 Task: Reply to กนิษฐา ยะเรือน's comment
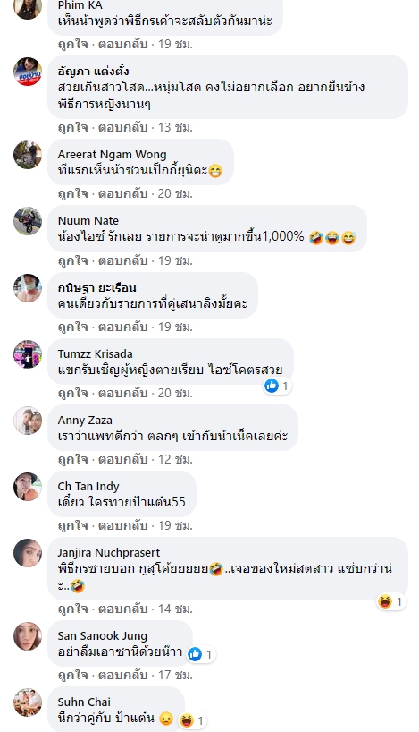(x=122, y=327)
